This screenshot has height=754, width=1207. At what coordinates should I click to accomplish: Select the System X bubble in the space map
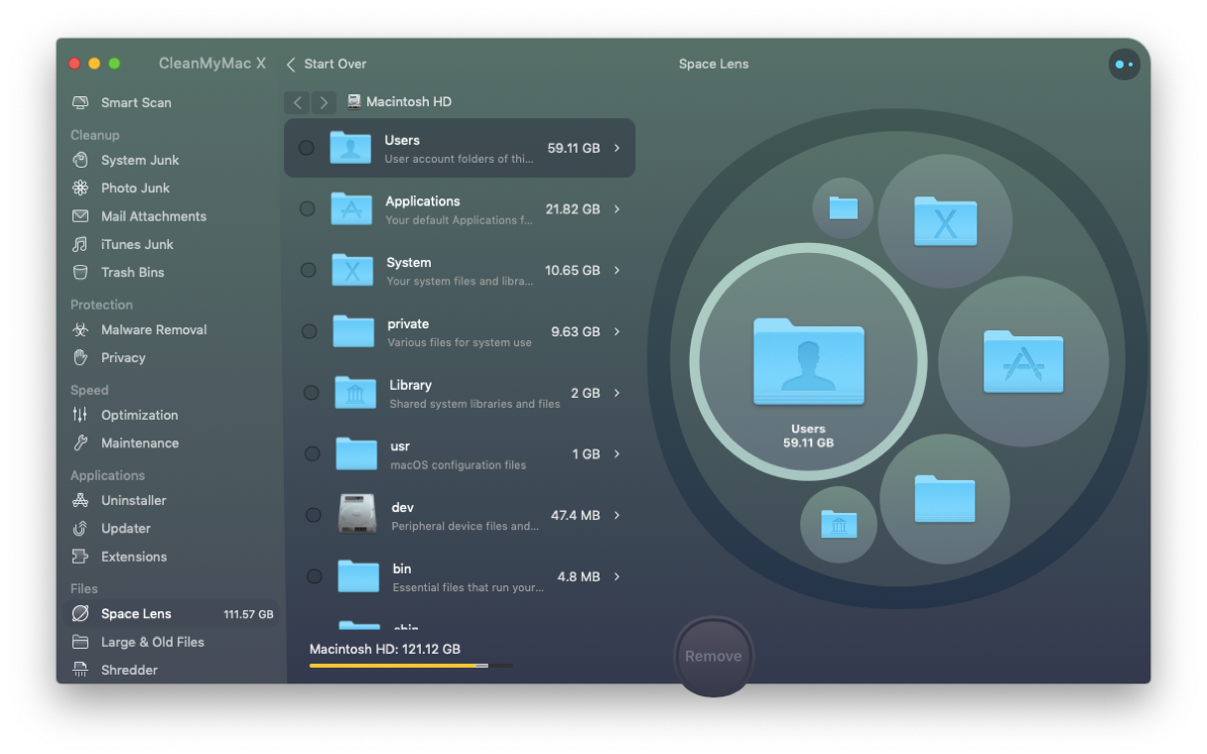point(945,221)
